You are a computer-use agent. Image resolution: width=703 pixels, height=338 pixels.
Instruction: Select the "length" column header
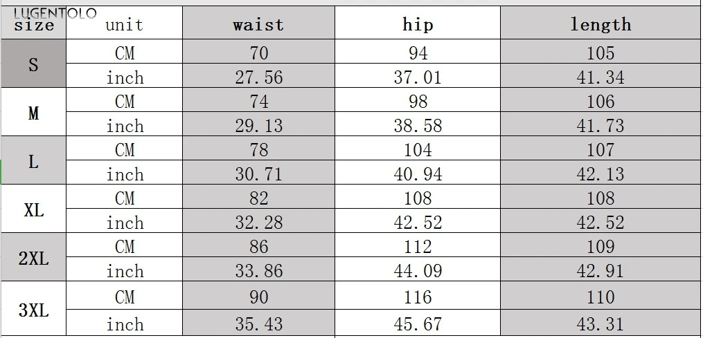coord(600,25)
